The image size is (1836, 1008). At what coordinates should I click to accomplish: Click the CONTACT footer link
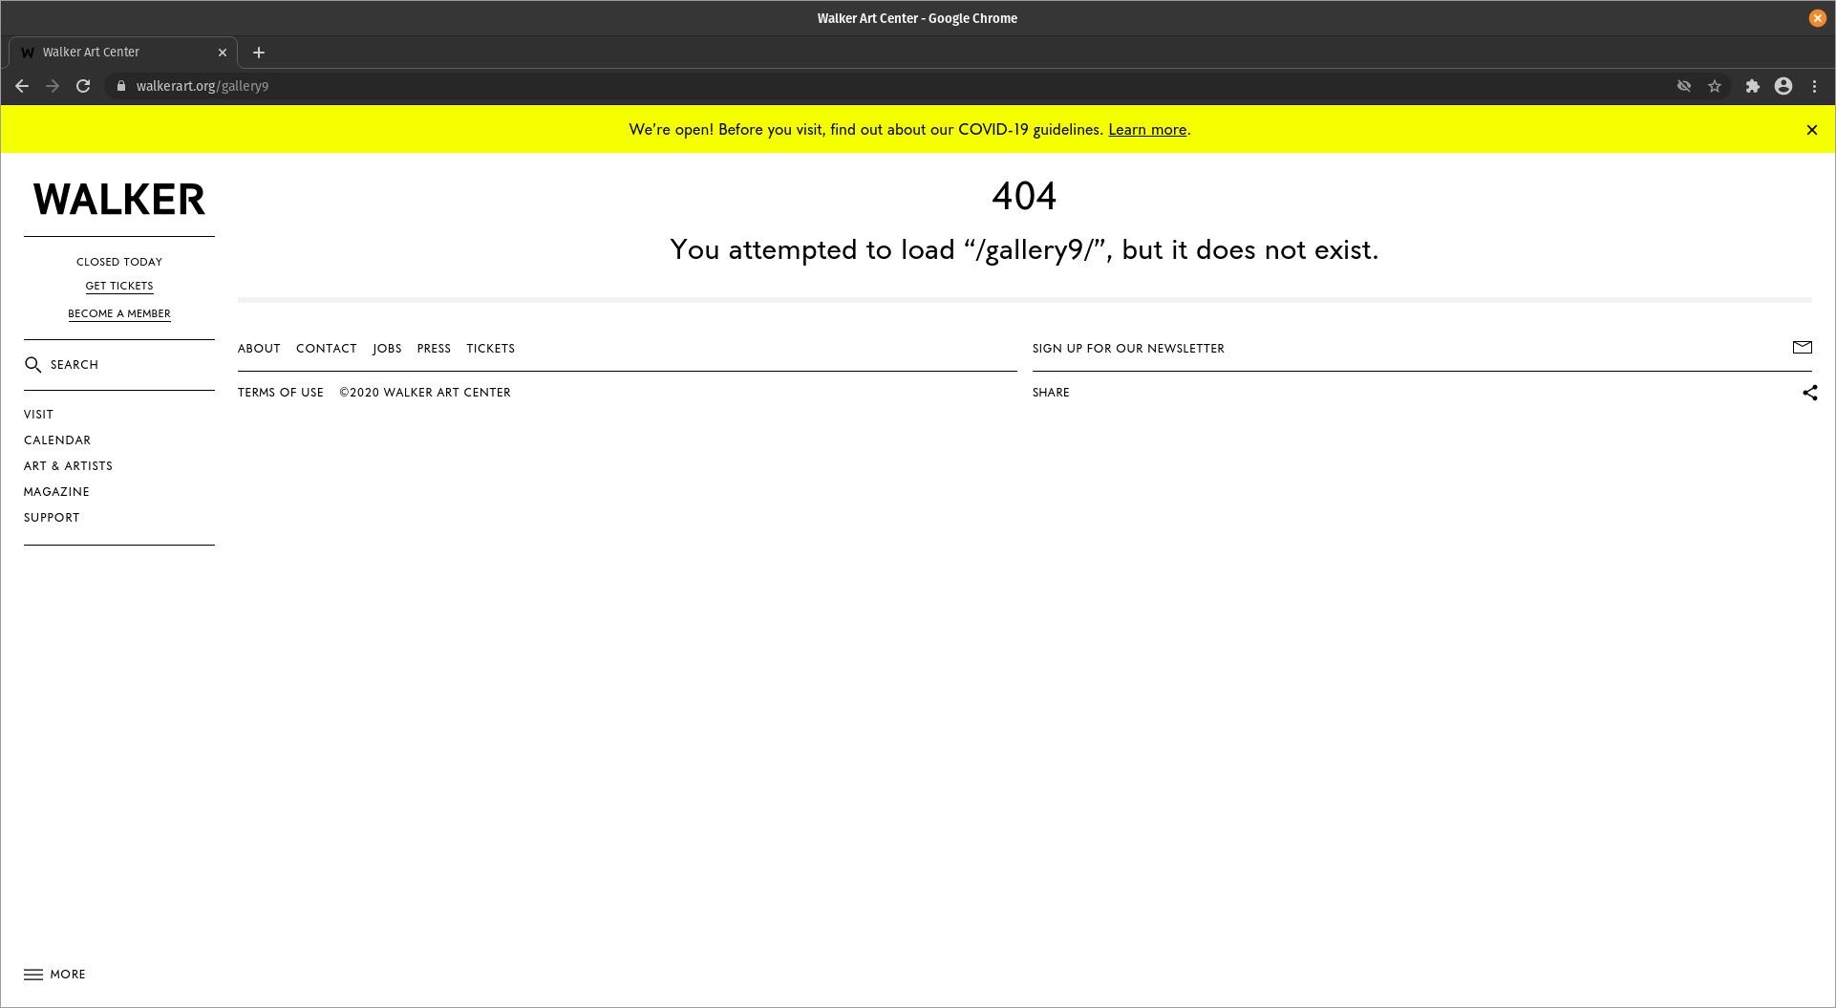(x=326, y=349)
